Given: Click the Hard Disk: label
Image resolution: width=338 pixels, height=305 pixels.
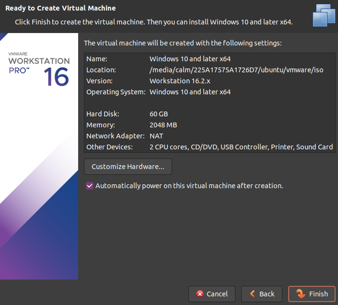Looking at the screenshot, I should click(103, 114).
